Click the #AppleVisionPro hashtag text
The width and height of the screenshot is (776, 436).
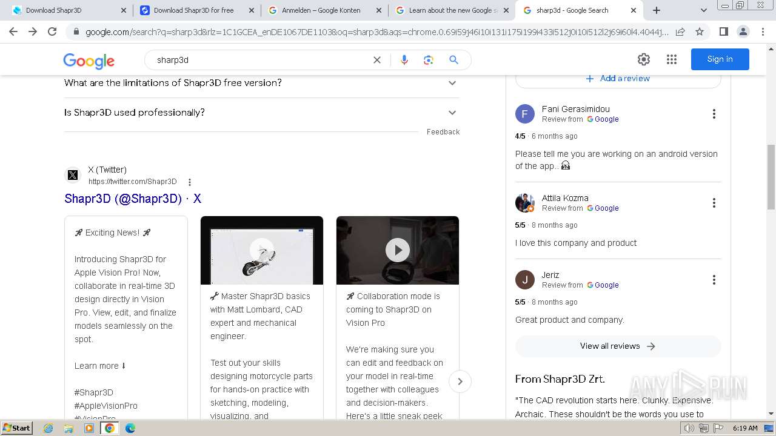[106, 406]
